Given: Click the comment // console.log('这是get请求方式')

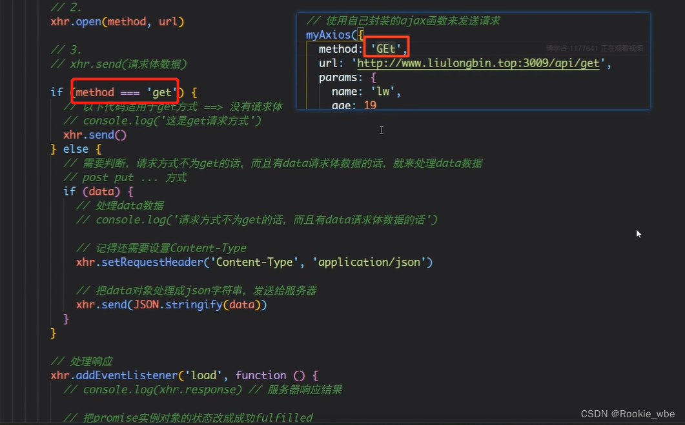Looking at the screenshot, I should [x=162, y=121].
